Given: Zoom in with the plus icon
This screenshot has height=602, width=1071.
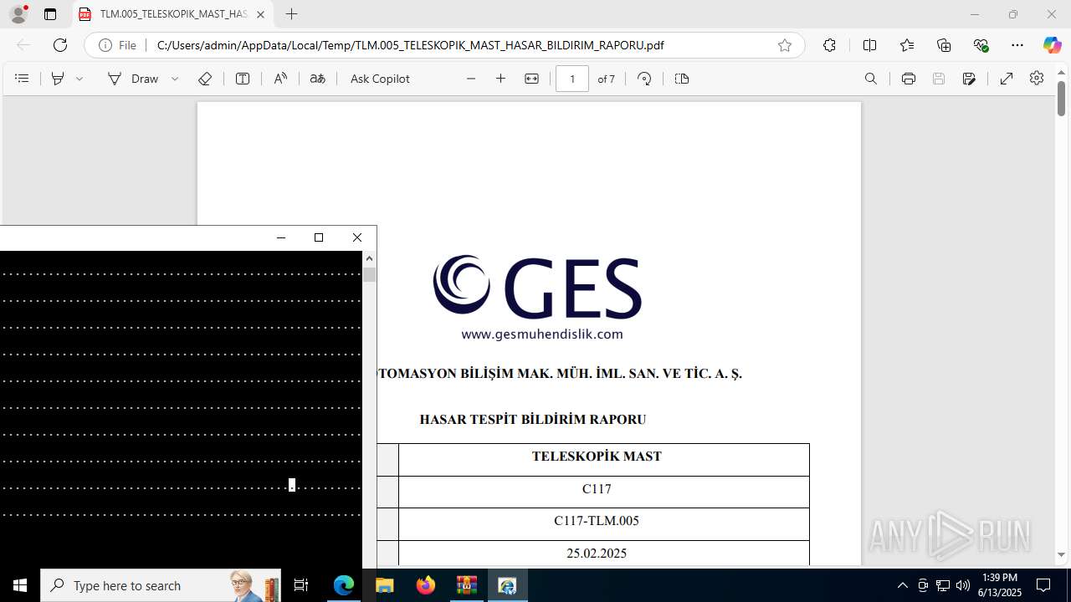Looking at the screenshot, I should pyautogui.click(x=501, y=79).
